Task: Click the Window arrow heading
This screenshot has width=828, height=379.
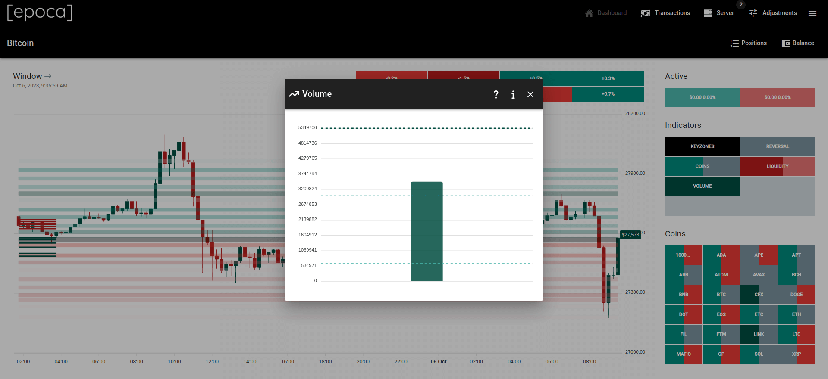Action: click(32, 76)
